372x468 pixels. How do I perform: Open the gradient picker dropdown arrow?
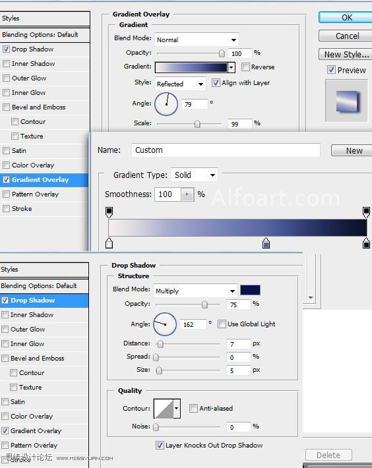[x=232, y=68]
